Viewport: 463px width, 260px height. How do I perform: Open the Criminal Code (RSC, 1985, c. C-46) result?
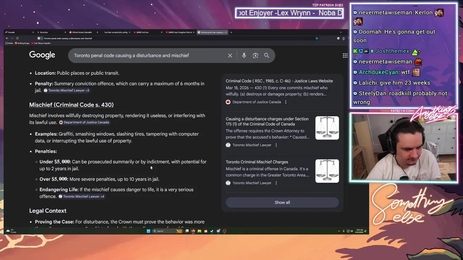pos(279,81)
